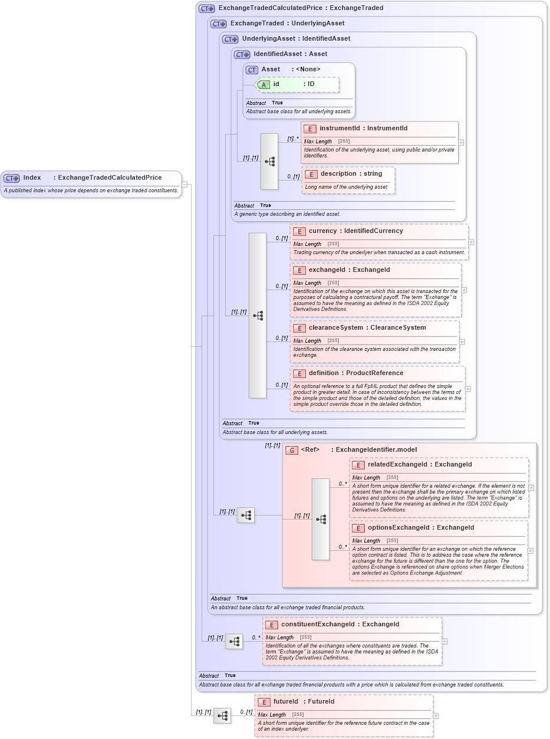The width and height of the screenshot is (550, 739).
Task: Click the E icon of constituentExchangeId
Action: pos(272,625)
